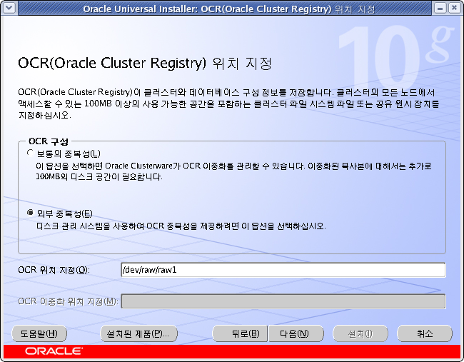This screenshot has height=362, width=464.
Task: Open help with the 도움말(H) button
Action: pyautogui.click(x=39, y=333)
